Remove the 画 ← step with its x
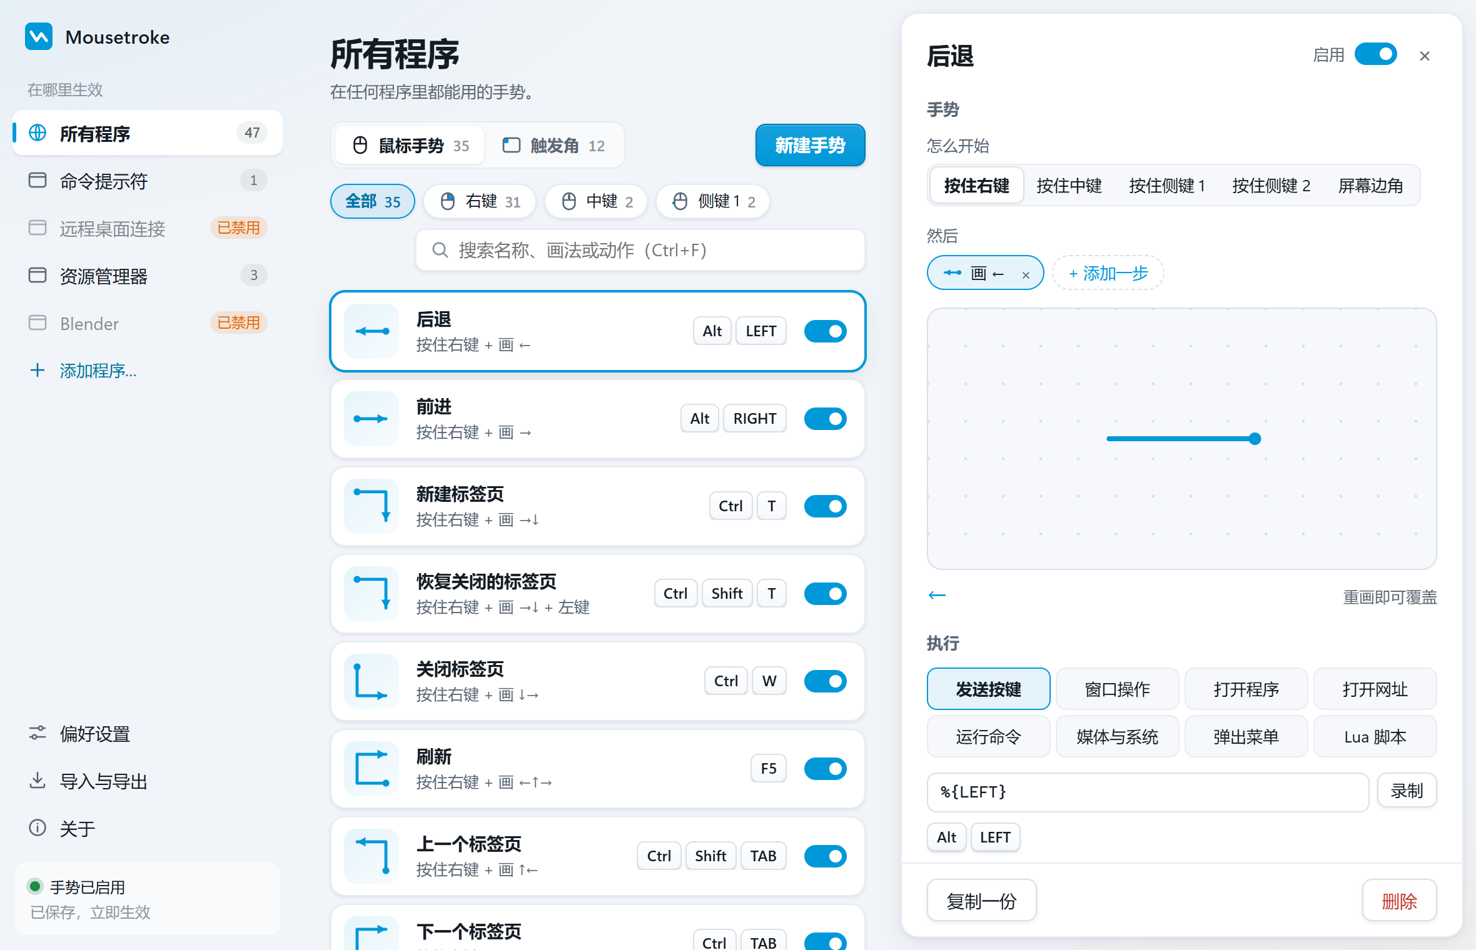 click(1026, 274)
